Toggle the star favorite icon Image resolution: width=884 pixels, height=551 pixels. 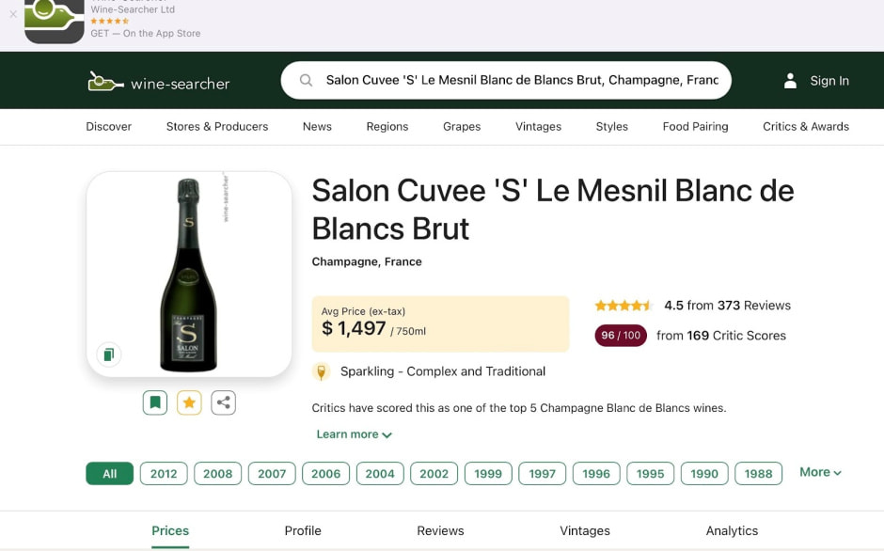[x=189, y=402]
